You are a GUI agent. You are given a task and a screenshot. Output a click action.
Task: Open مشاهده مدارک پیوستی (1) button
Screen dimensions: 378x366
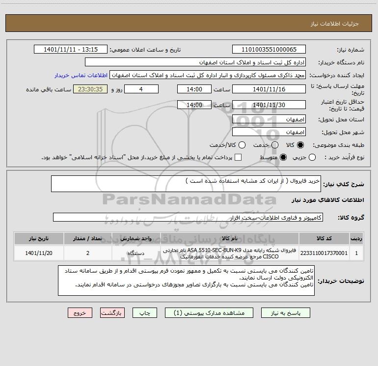[209, 313]
